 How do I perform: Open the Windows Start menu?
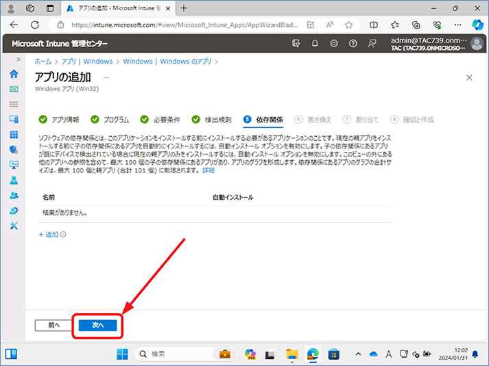(x=122, y=354)
